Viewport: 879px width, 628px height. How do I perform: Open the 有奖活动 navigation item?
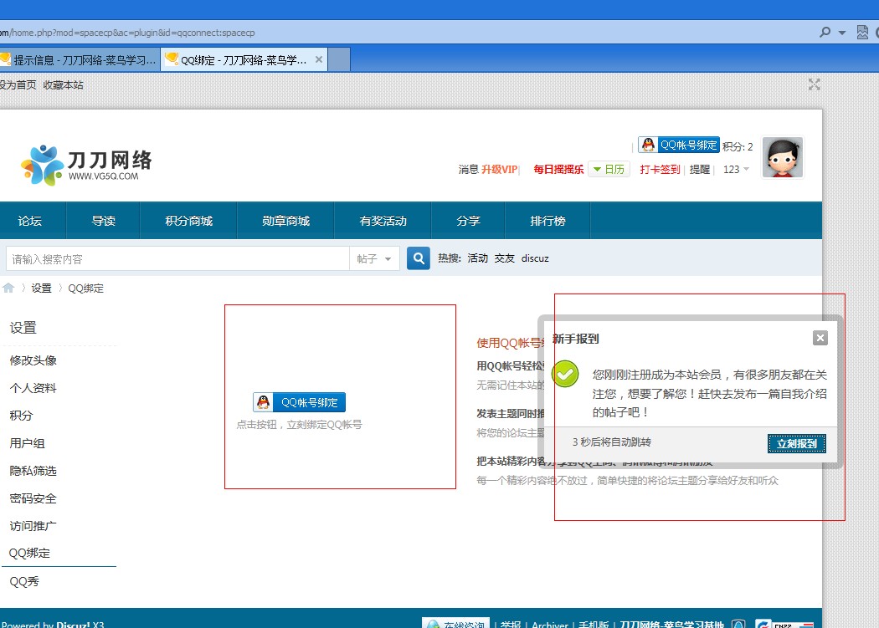[383, 221]
